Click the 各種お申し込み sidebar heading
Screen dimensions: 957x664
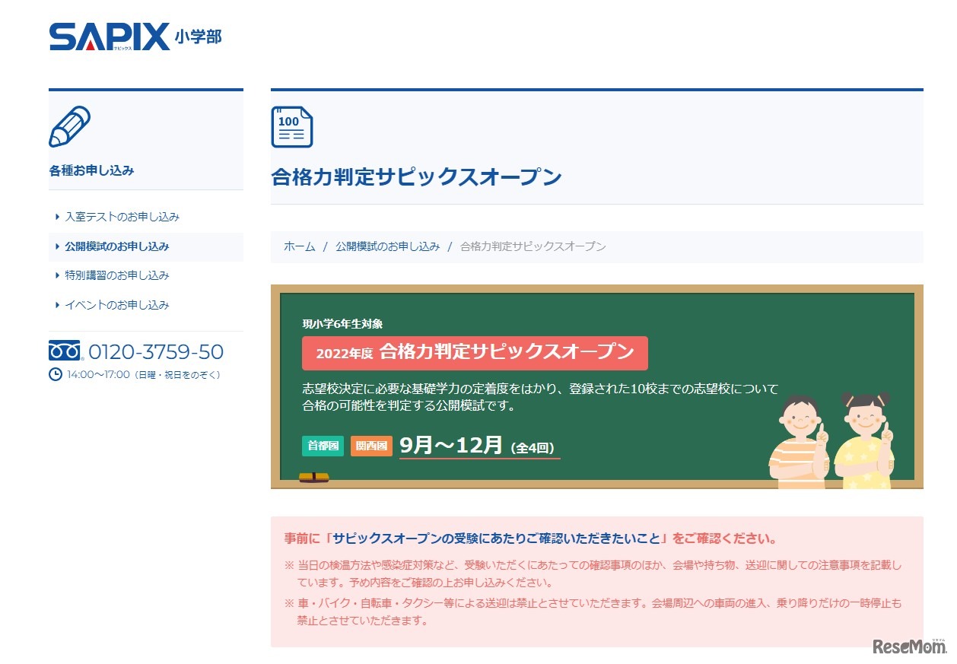click(91, 171)
